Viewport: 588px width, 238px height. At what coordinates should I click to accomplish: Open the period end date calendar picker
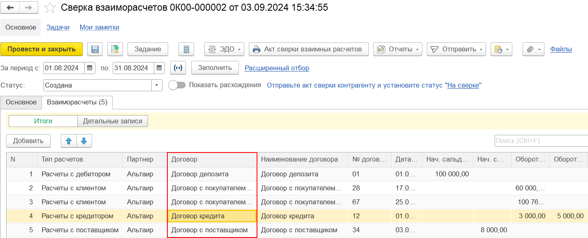pyautogui.click(x=160, y=68)
